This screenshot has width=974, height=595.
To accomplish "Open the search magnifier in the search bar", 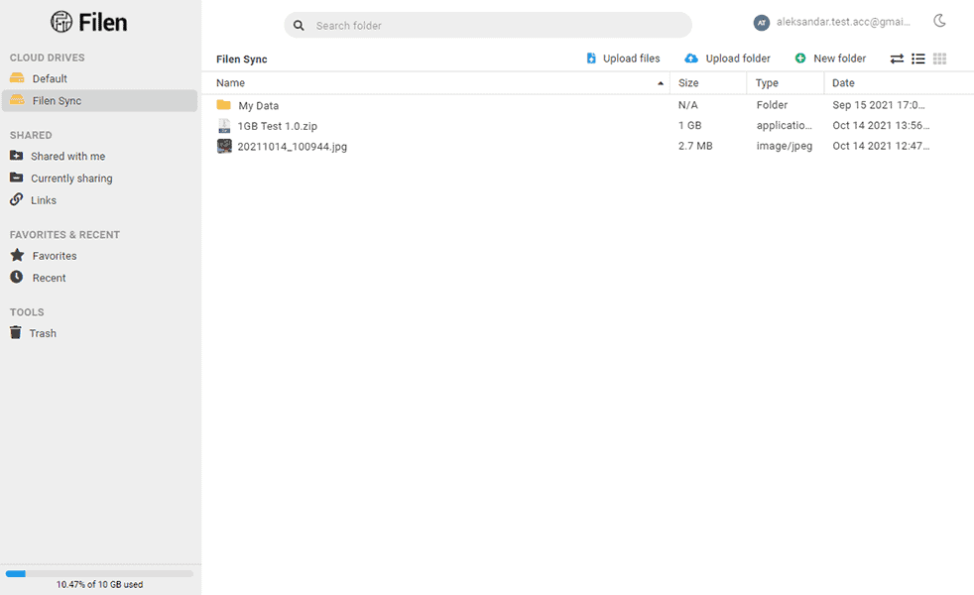I will pos(299,25).
